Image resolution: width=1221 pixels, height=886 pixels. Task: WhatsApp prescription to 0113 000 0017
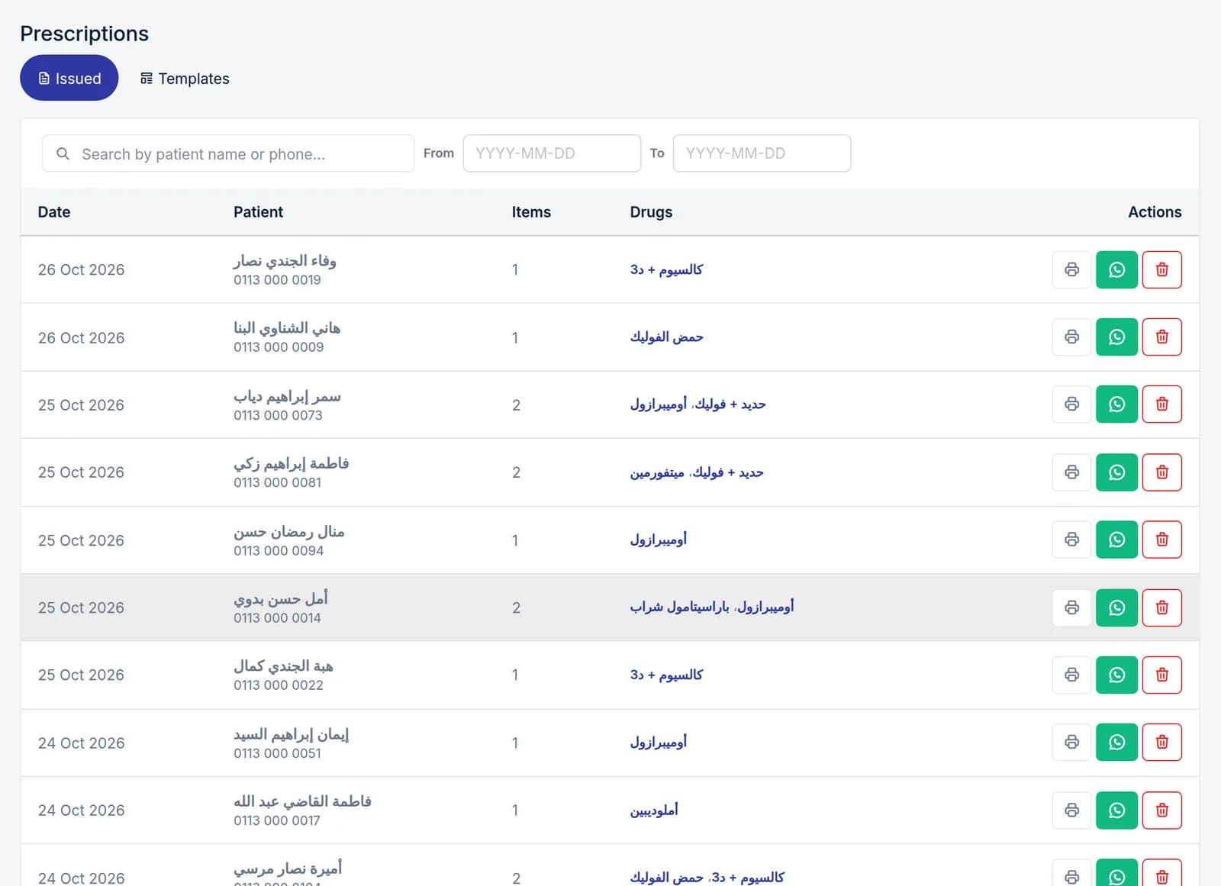1116,810
